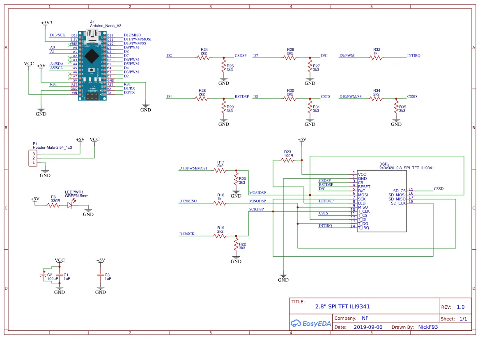The height and width of the screenshot is (339, 480).
Task: Click the revision value 1.0
Action: (461, 307)
